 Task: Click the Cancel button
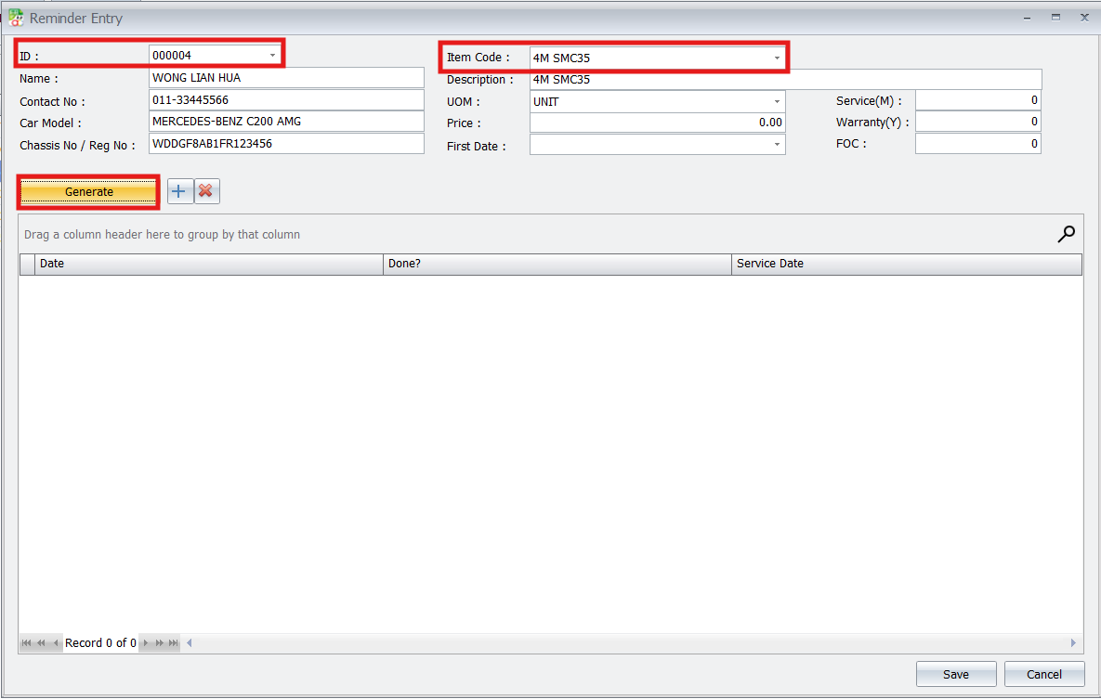click(x=1044, y=674)
